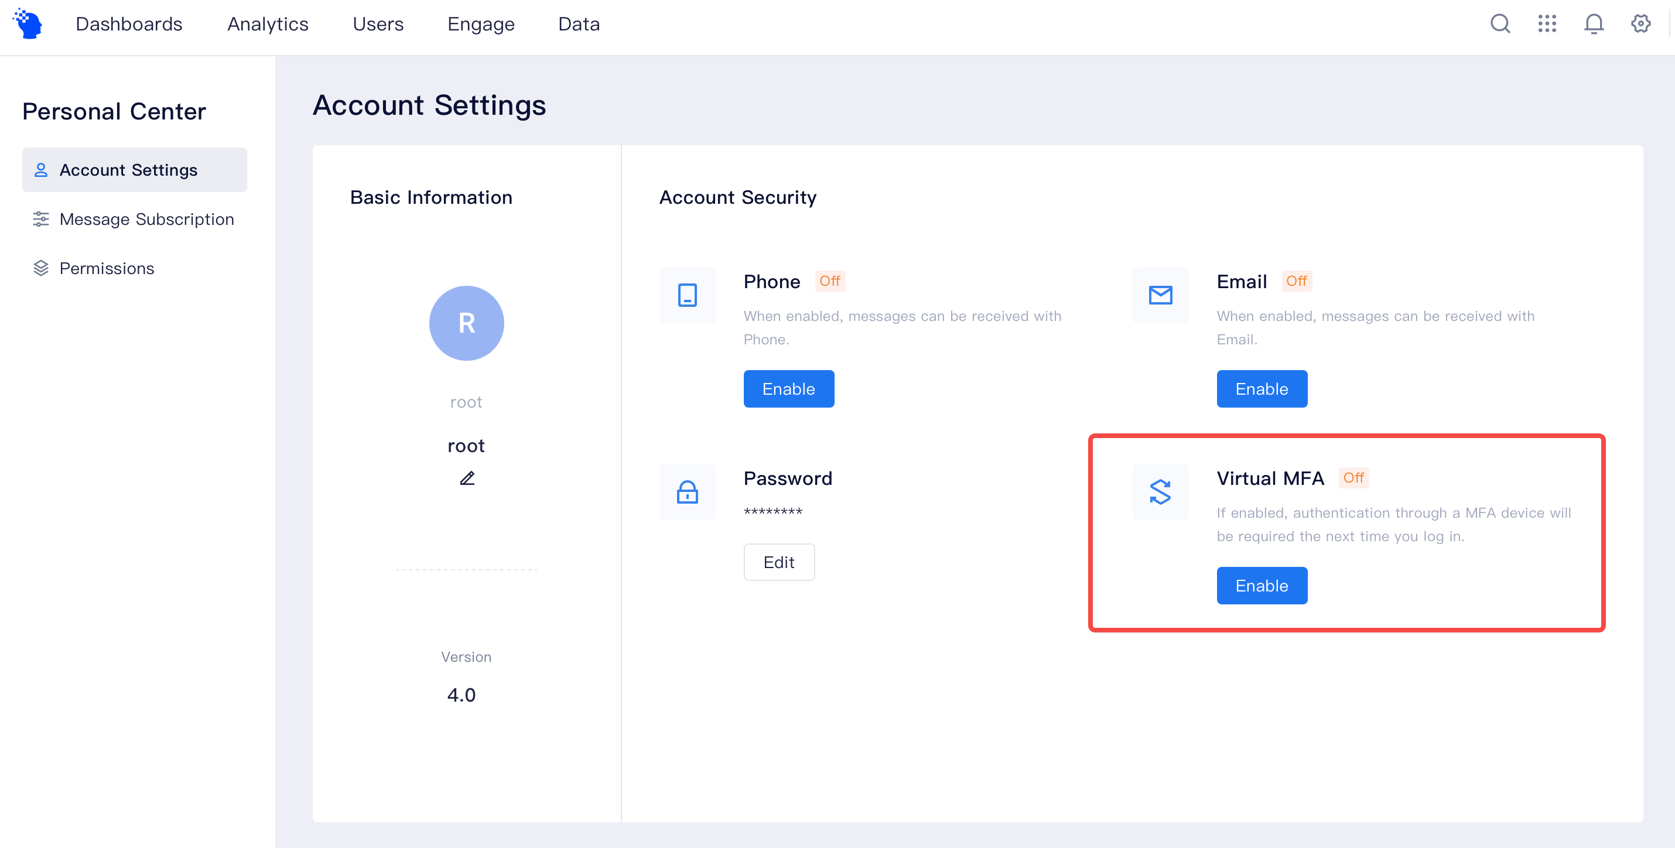Click the Email envelope icon

point(1161,295)
